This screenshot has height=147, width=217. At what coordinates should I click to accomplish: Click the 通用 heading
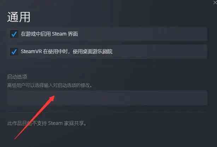pos(18,17)
